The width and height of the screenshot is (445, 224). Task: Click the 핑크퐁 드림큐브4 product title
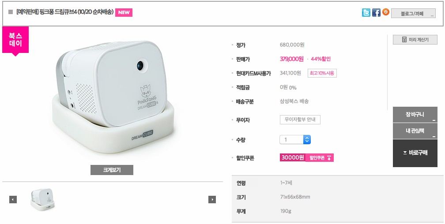64,12
